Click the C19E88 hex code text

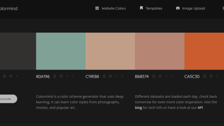92,77
